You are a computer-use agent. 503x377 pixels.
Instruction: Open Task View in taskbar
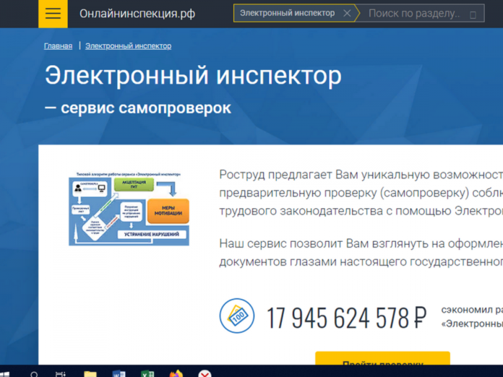(x=61, y=373)
